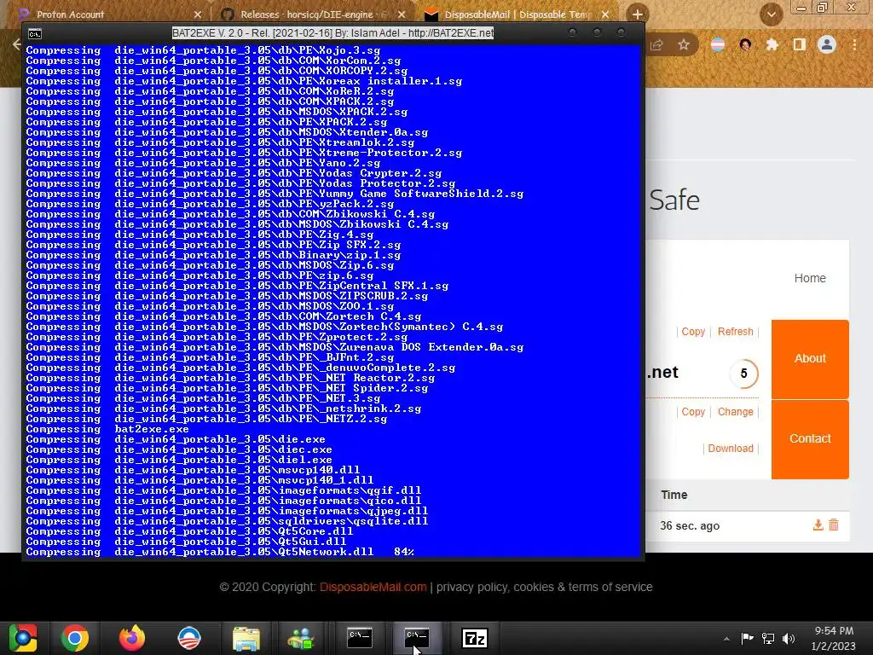Click the console line 'Compressing bat2exe.exe'
873x655 pixels.
107,429
